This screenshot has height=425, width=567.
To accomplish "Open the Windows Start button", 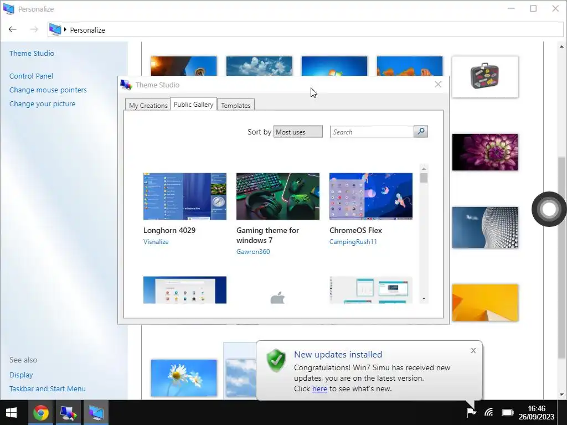I will click(x=11, y=413).
